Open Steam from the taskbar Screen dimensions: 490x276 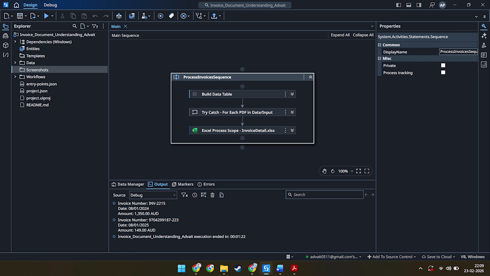tap(238, 268)
